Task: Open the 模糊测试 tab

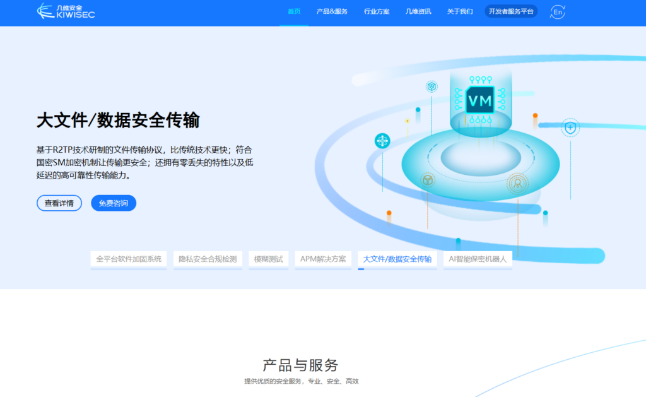Action: coord(268,259)
